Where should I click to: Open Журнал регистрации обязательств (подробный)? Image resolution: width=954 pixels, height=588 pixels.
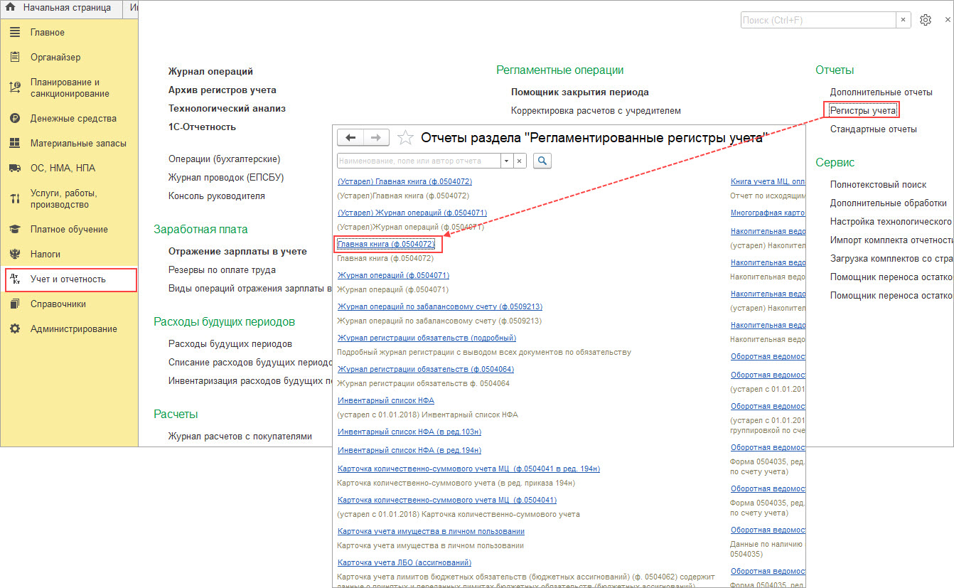(x=427, y=338)
